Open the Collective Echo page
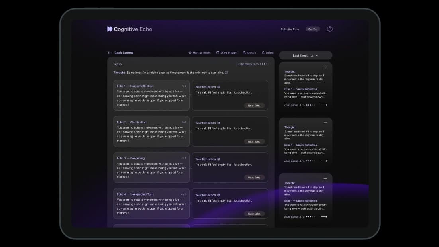The width and height of the screenshot is (439, 247). 290,29
